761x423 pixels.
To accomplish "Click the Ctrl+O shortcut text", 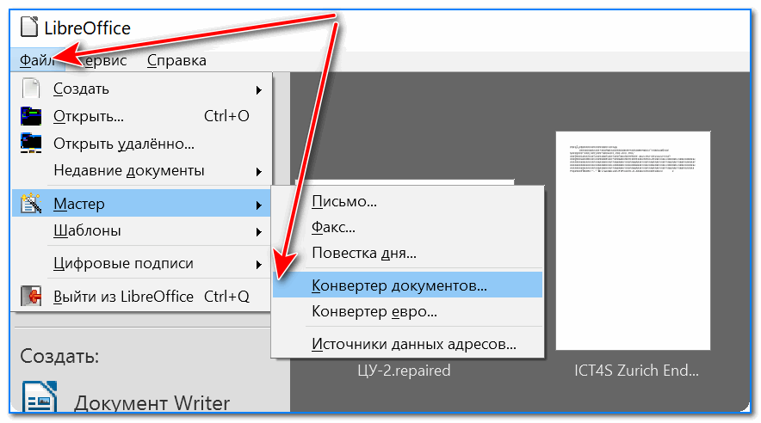I will pyautogui.click(x=226, y=116).
